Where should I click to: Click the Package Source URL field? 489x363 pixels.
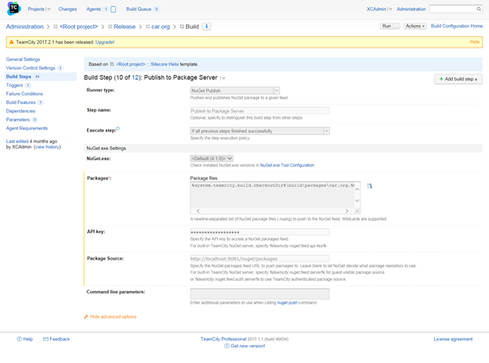(x=260, y=259)
